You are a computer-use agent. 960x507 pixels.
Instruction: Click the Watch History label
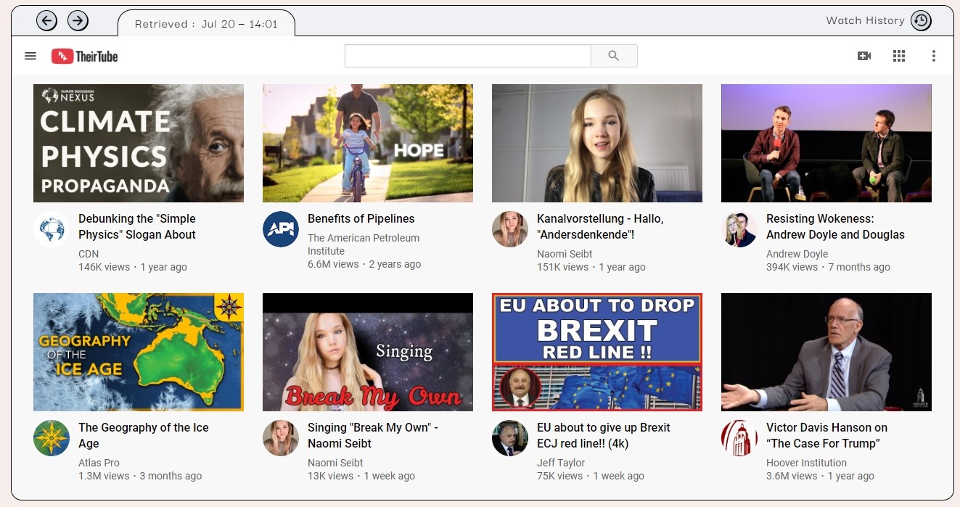click(x=865, y=20)
